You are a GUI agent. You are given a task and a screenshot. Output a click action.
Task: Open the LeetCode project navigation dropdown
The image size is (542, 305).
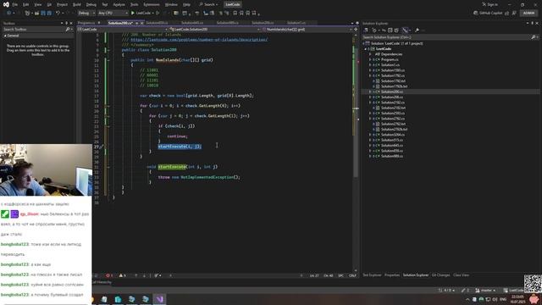click(123, 30)
